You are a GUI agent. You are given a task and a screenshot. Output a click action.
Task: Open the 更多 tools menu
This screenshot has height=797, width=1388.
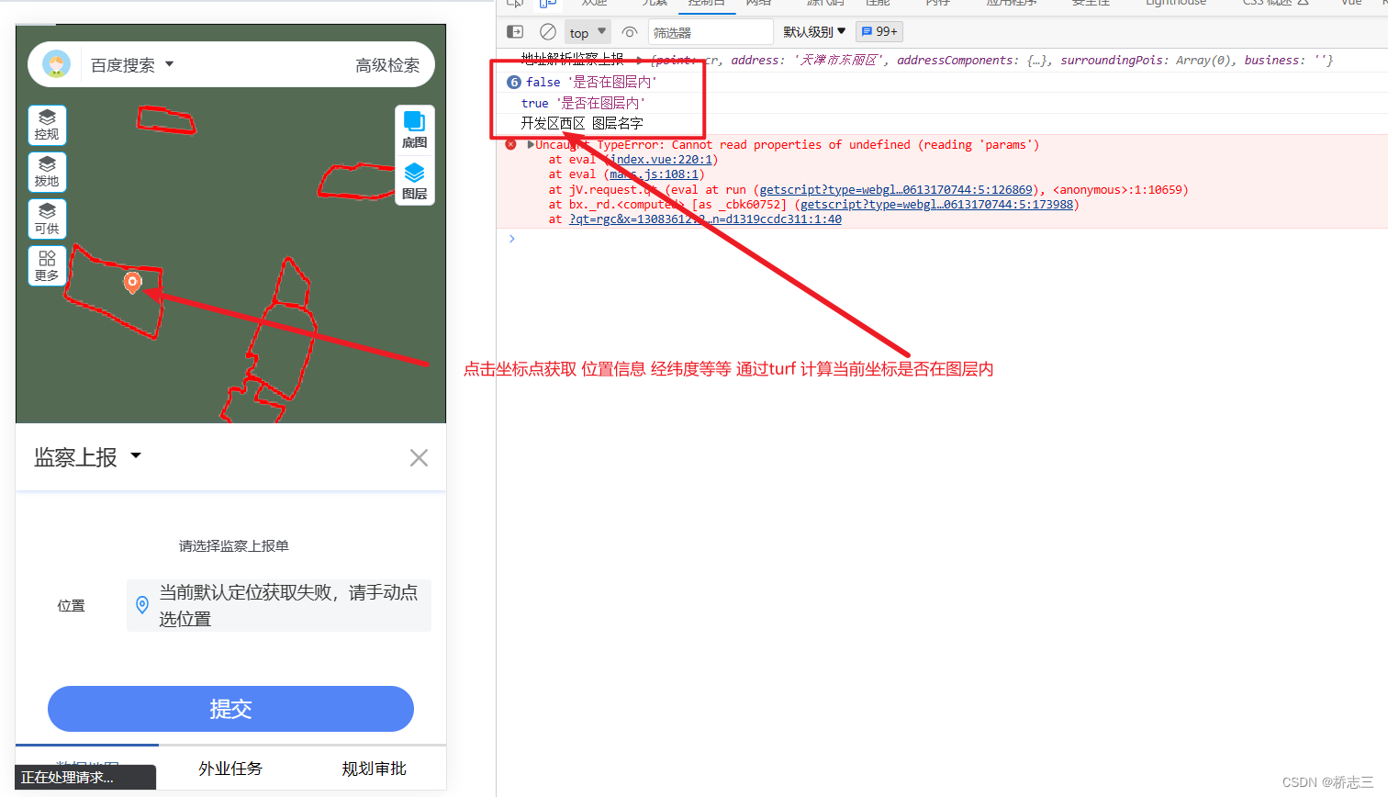(x=47, y=265)
